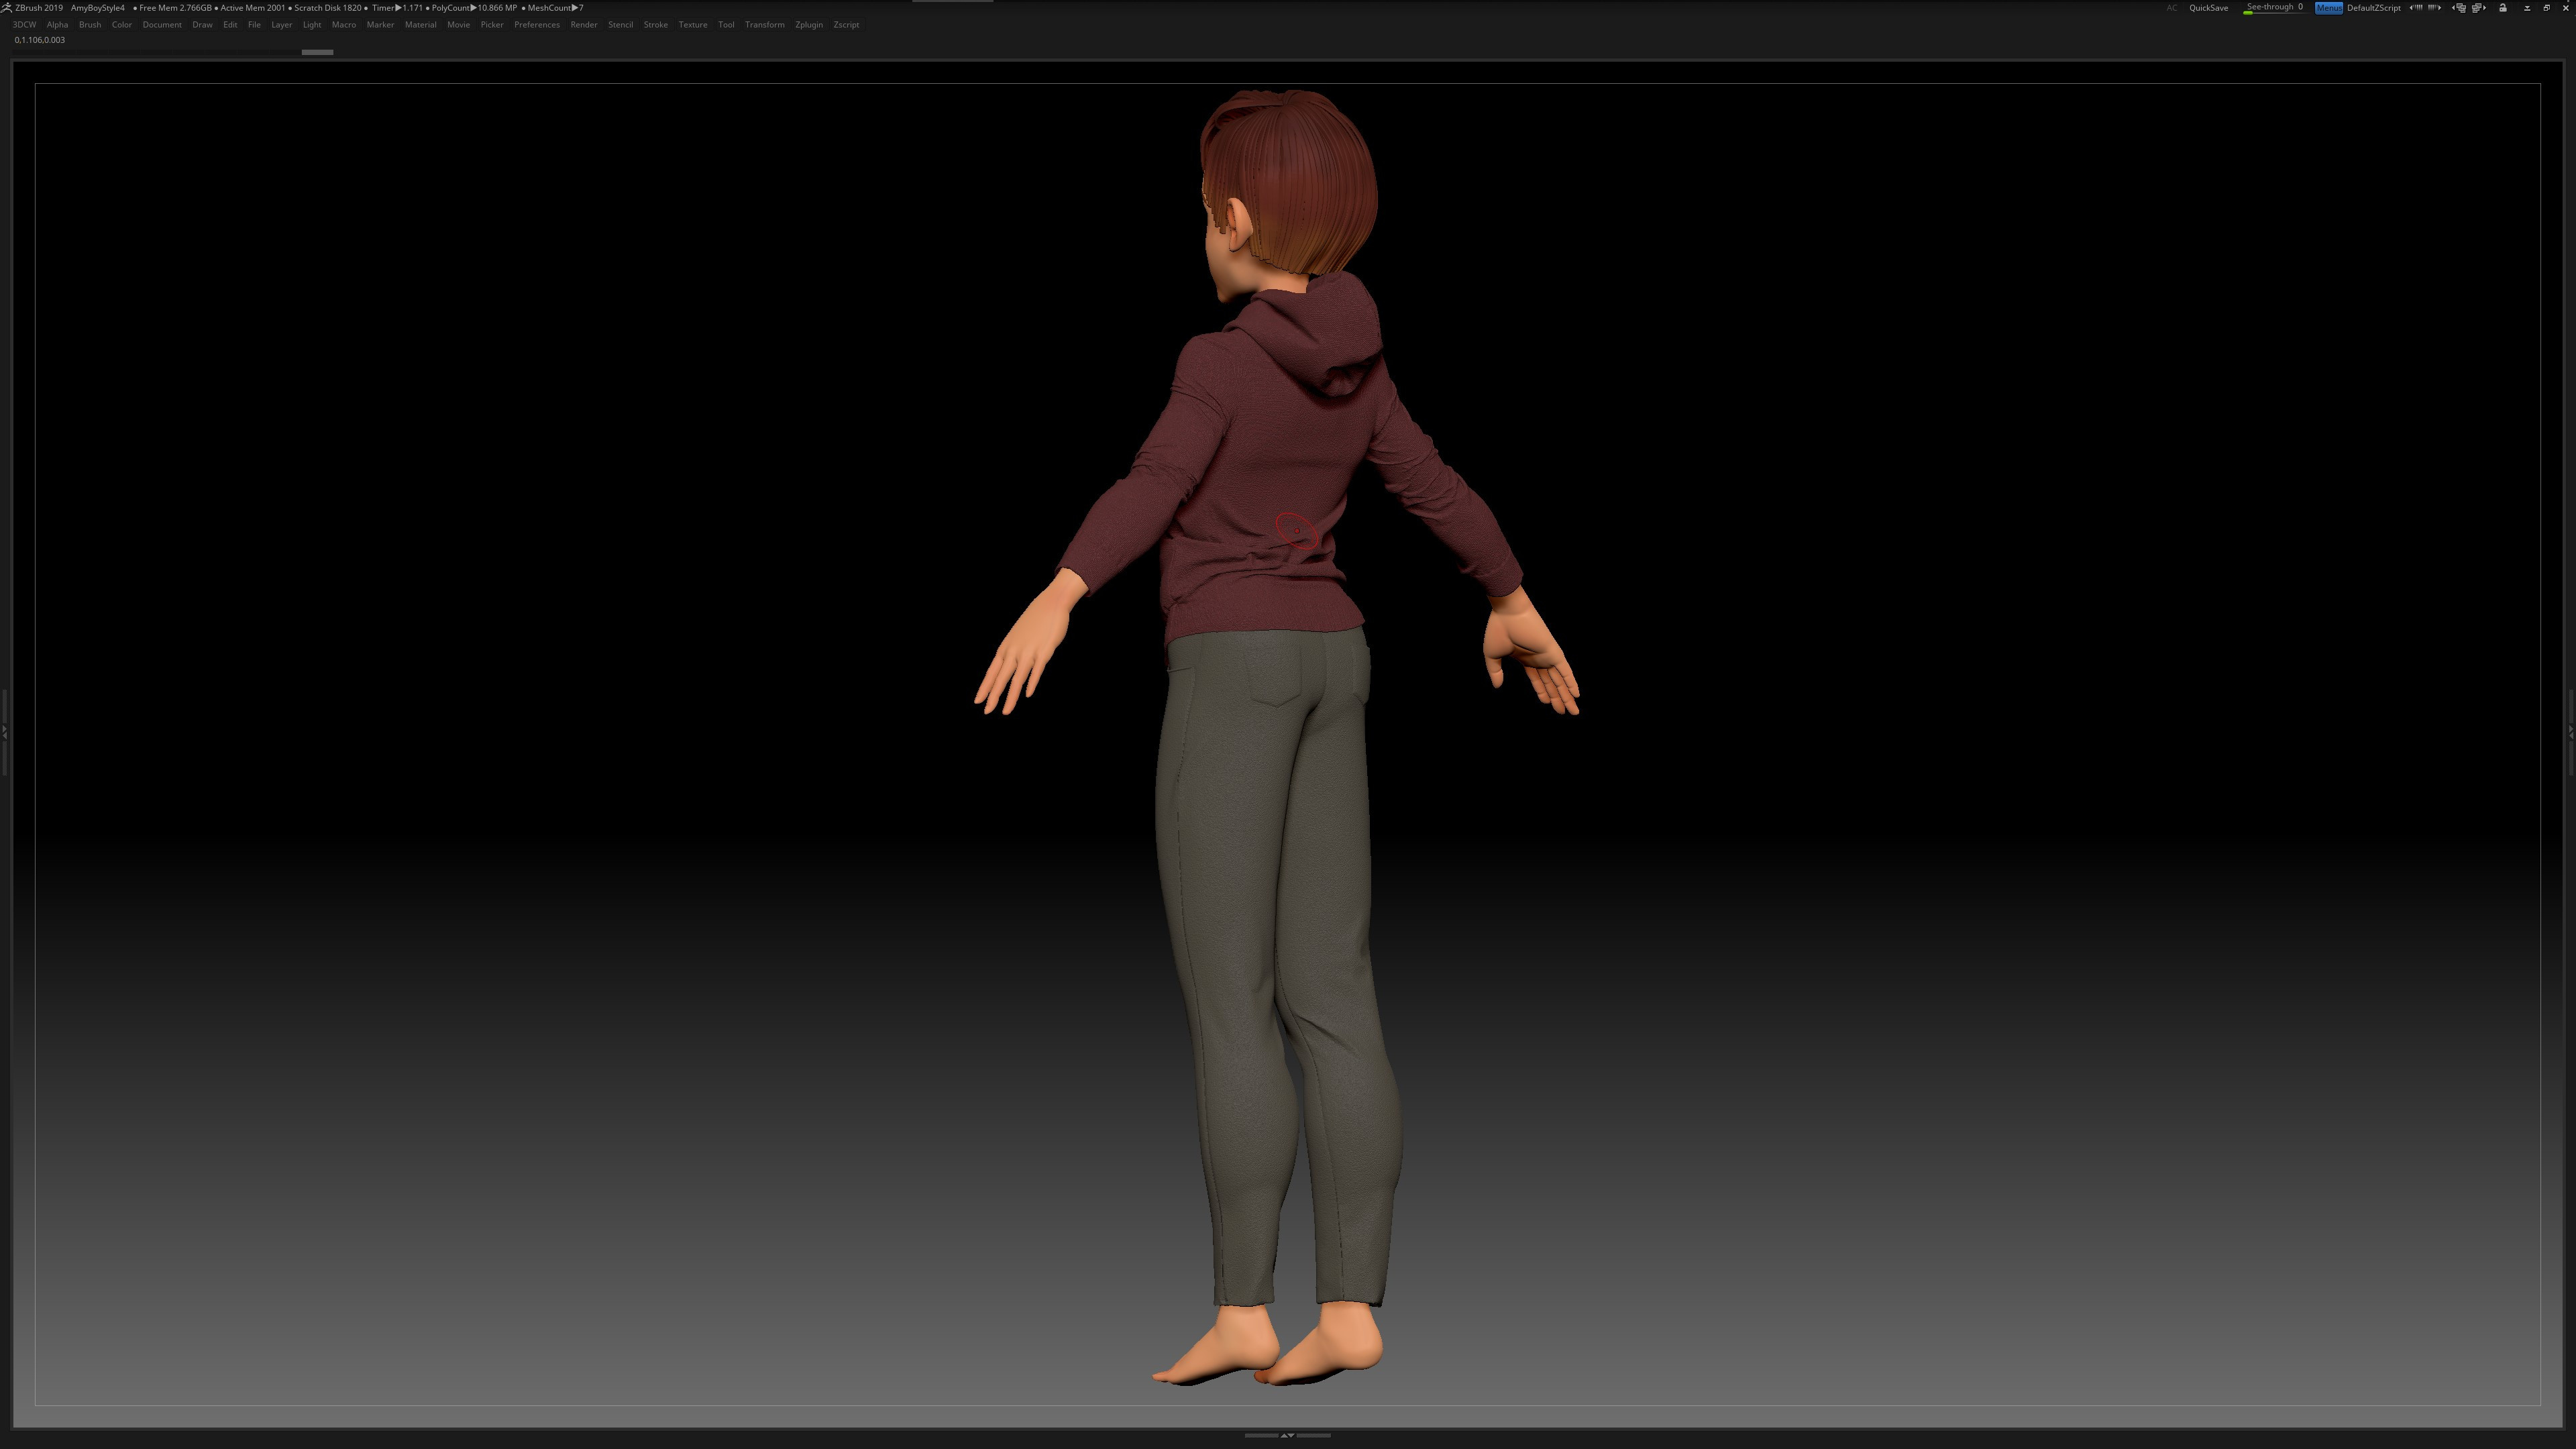The image size is (2576, 1449).
Task: Open the Light menu
Action: coord(312,25)
